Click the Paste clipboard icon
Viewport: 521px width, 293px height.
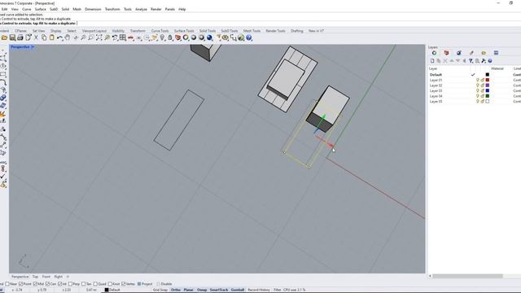tap(52, 38)
